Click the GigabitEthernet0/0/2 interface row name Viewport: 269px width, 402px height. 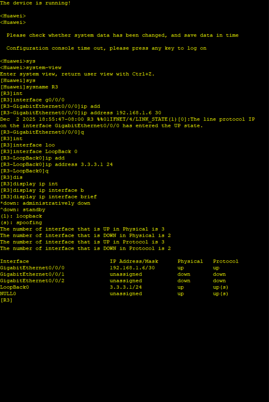click(x=32, y=281)
